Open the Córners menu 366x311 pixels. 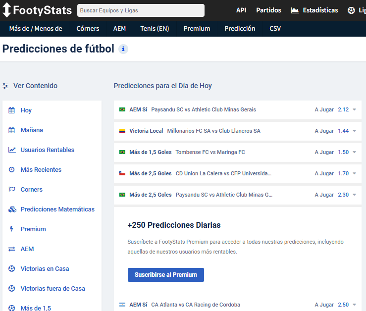tap(88, 29)
